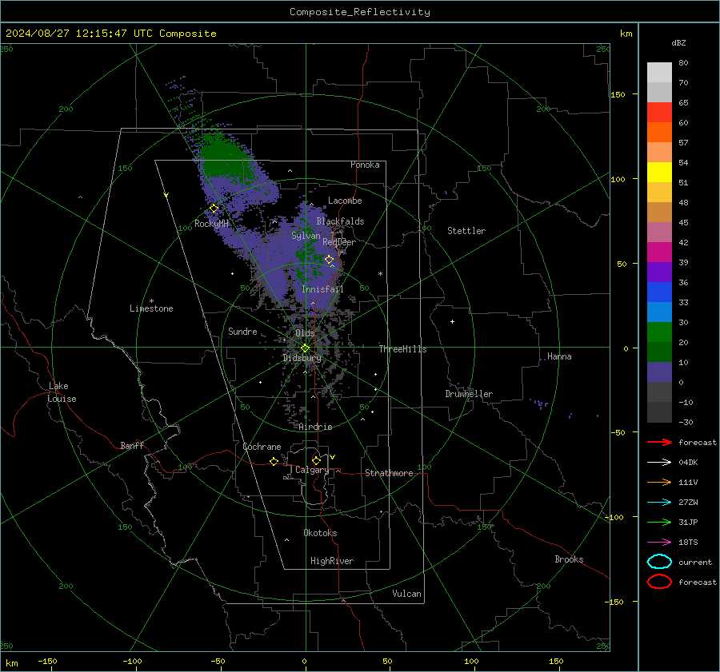This screenshot has width=720, height=672.
Task: Click the Calgary city label
Action: coord(312,470)
